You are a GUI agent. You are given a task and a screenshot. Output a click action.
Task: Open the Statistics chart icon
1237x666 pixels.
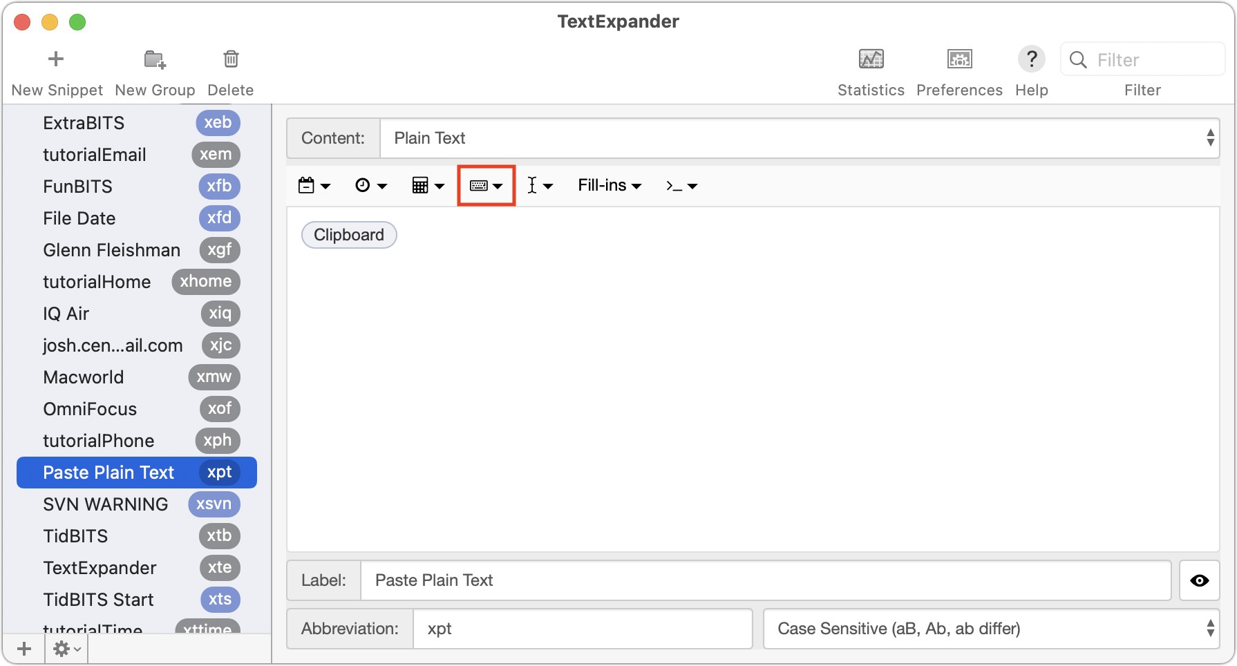pos(871,59)
